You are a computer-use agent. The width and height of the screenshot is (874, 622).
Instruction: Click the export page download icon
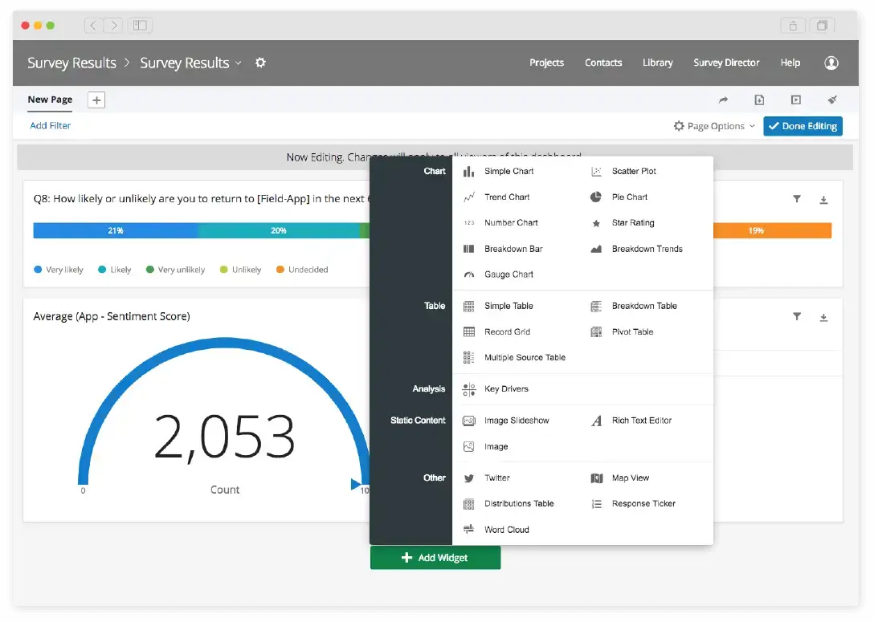click(x=759, y=100)
